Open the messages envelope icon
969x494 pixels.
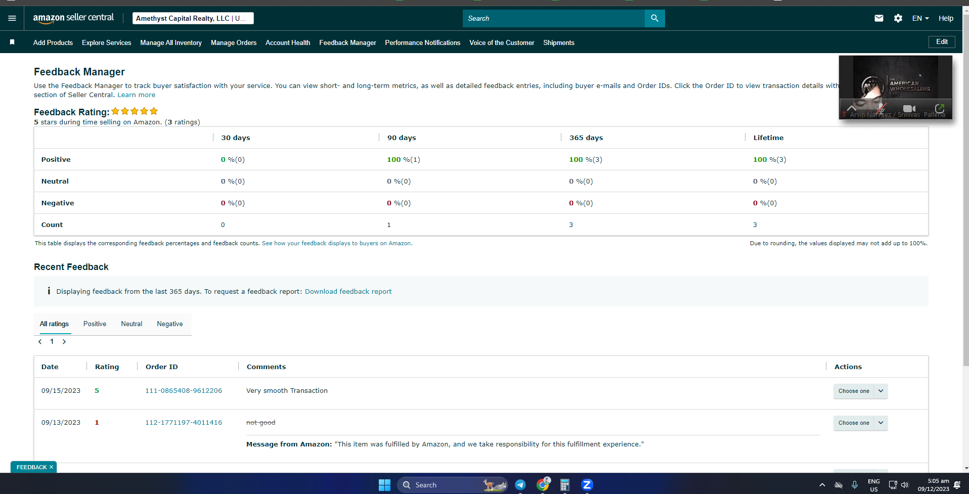(x=879, y=18)
